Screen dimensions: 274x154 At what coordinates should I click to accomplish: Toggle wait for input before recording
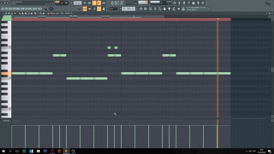tap(89, 3)
